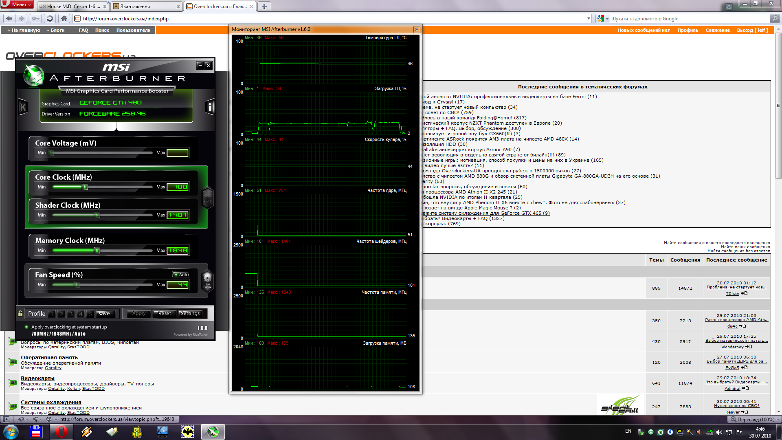Click the Memory Clock slider handle
This screenshot has width=782, height=440.
pyautogui.click(x=97, y=251)
